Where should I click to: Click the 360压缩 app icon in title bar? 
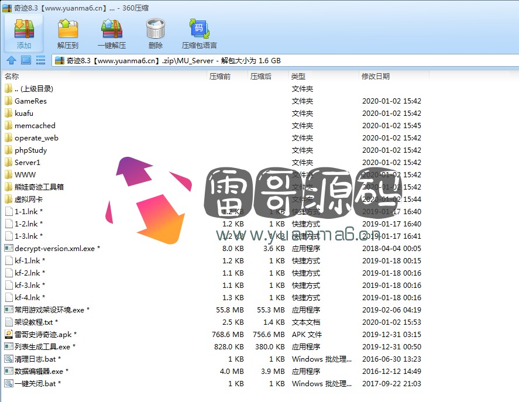[6, 8]
